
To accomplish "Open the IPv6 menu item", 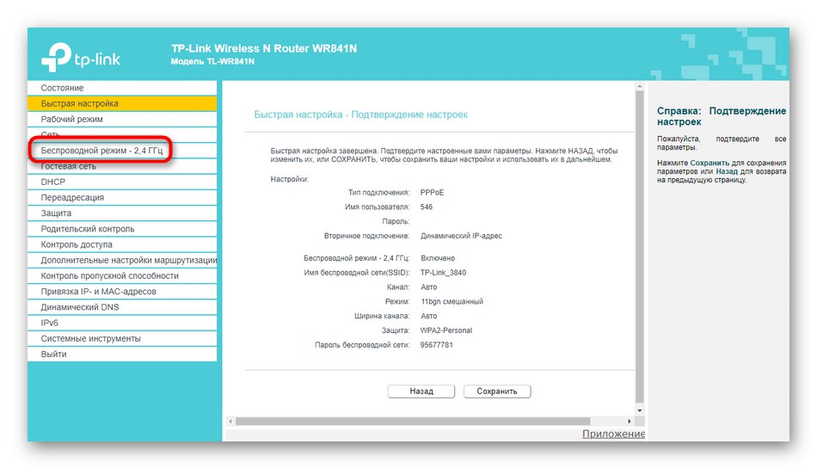I will click(122, 323).
